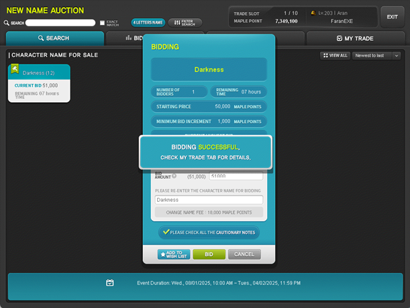Click the View All button
This screenshot has height=308, width=410.
pos(336,56)
